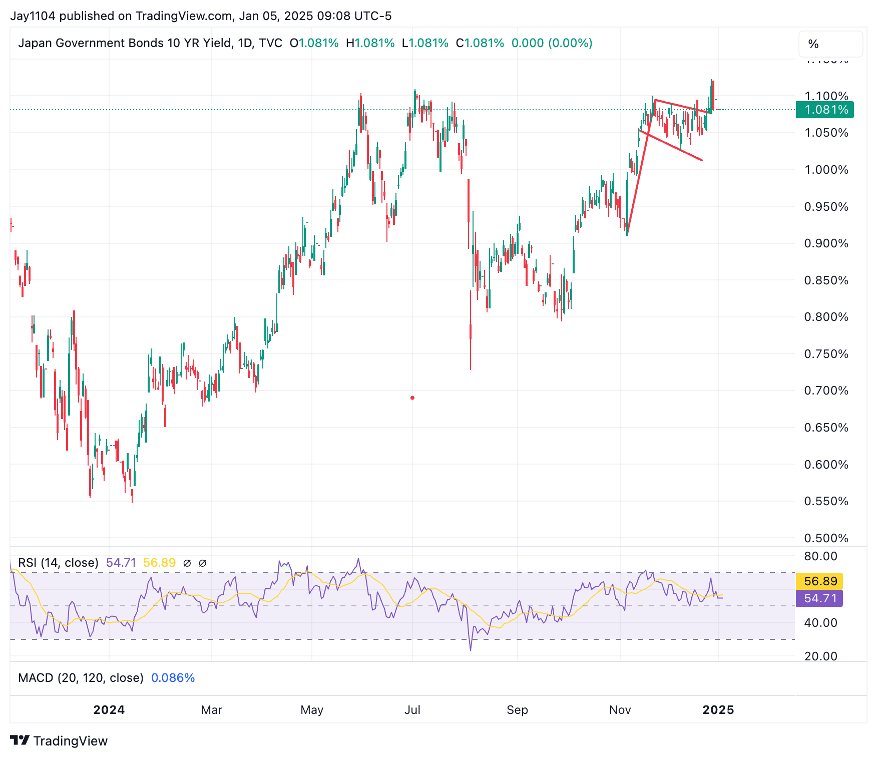Click the change value 0.000 (0.00%)
Screen dimensions: 877x758
click(552, 43)
